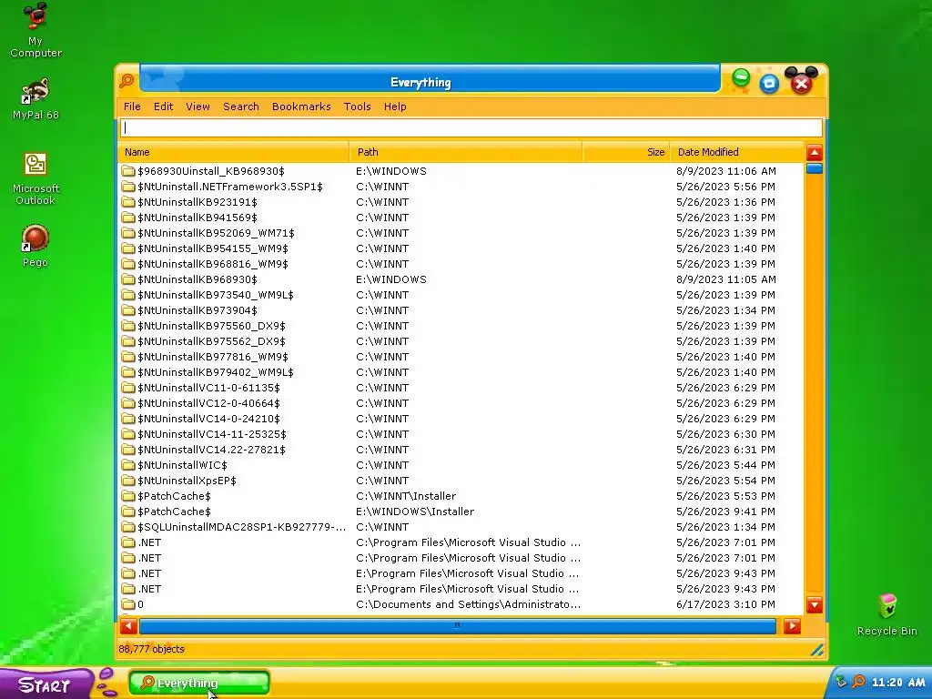
Task: Click folder icon of $SQLUninstallMDAC28SP1-KB927779
Action: (x=127, y=527)
